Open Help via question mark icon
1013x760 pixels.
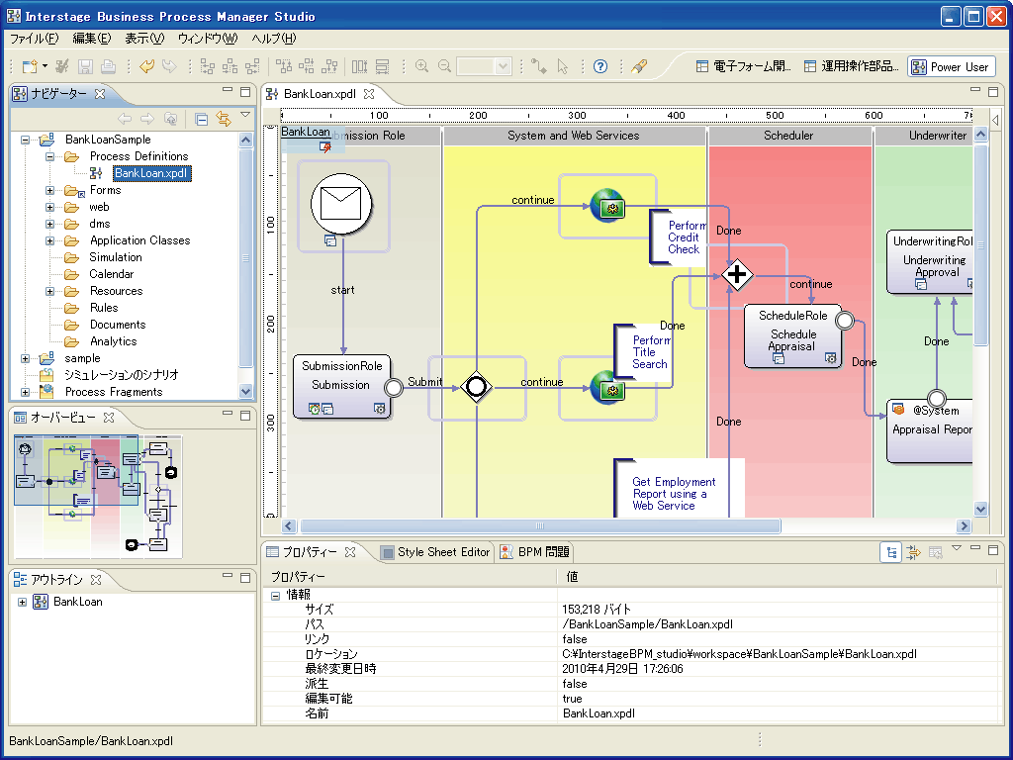[x=600, y=66]
